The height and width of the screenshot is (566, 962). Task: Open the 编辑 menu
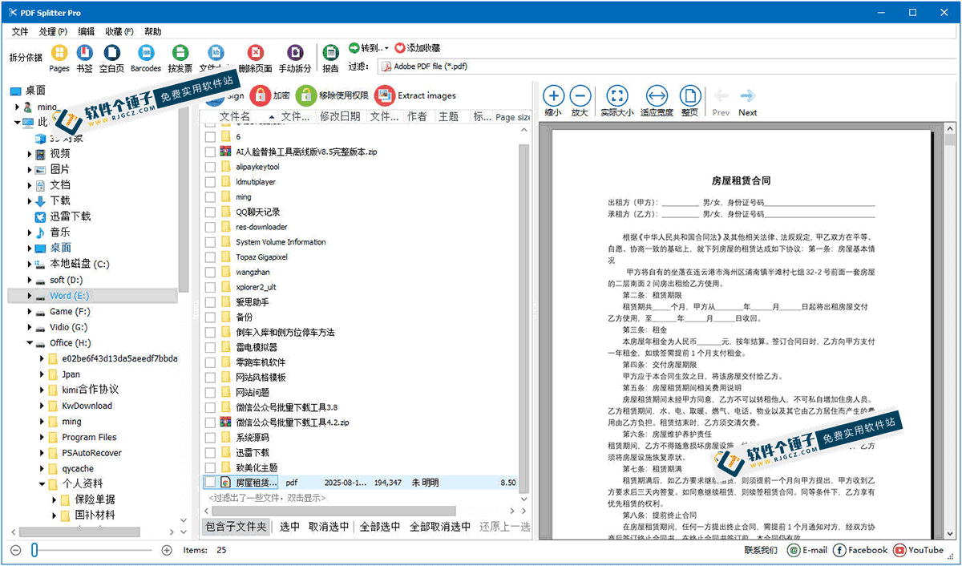point(87,31)
